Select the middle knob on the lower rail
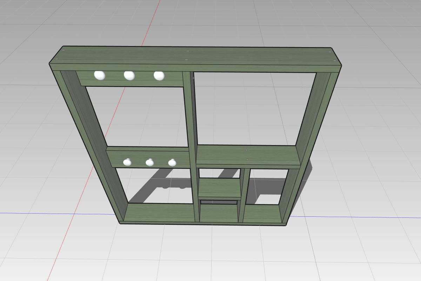Screen dimensions: 421x281 pos(150,162)
